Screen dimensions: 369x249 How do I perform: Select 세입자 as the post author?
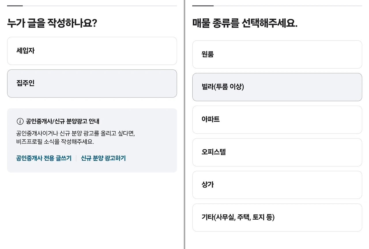(92, 51)
